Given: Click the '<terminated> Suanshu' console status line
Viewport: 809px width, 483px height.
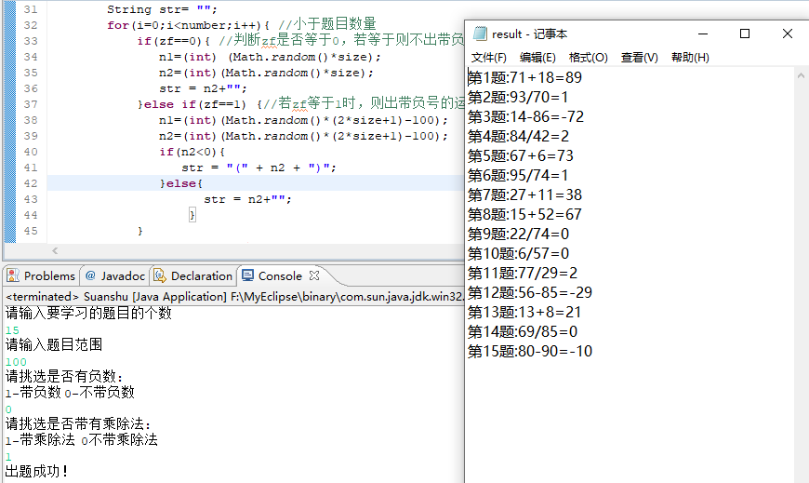Looking at the screenshot, I should pyautogui.click(x=234, y=297).
